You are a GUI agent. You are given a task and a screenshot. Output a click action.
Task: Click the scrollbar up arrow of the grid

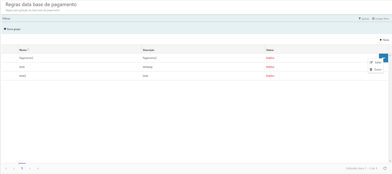(390, 56)
